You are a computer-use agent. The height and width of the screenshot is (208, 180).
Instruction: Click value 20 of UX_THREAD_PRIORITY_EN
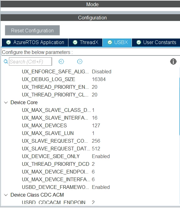tap(95, 87)
